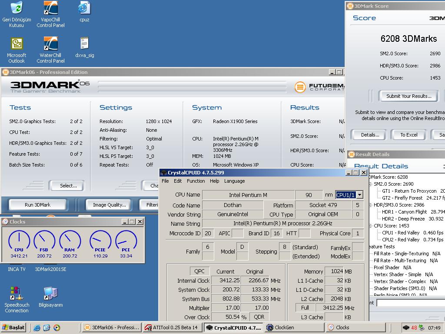Select the INCA TV desktop shortcut label
This screenshot has height=334, width=445.
(17, 269)
